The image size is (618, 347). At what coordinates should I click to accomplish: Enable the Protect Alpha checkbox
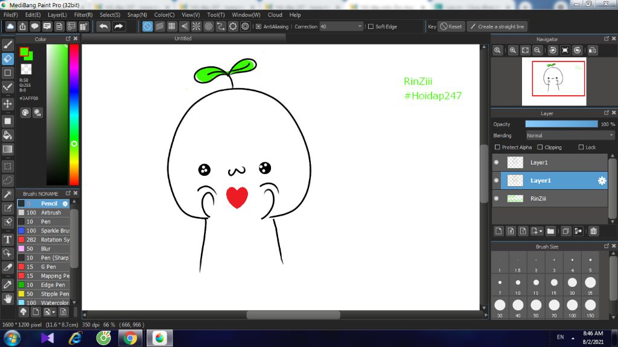point(497,148)
